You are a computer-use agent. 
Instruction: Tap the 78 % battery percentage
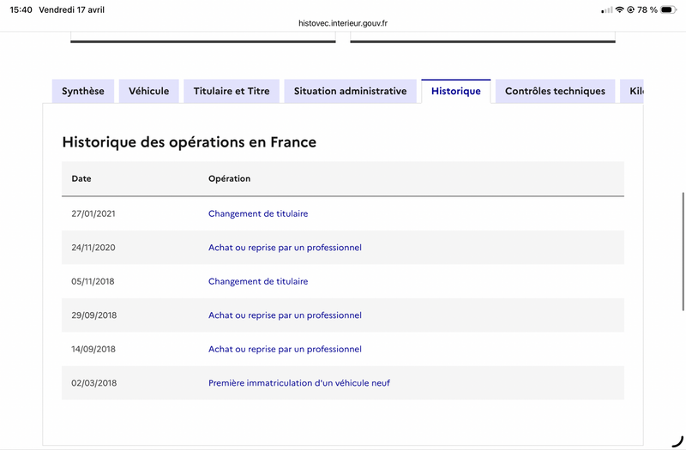[x=647, y=9]
